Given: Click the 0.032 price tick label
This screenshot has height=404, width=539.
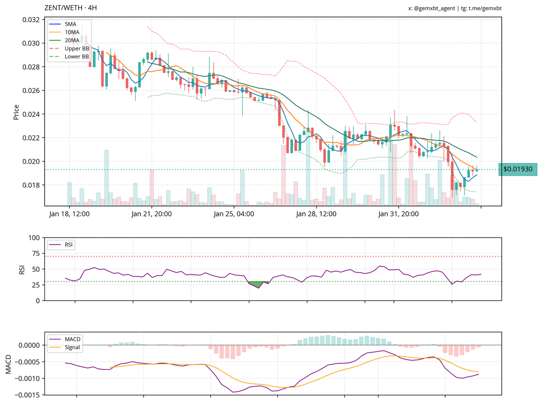Looking at the screenshot, I should [31, 20].
